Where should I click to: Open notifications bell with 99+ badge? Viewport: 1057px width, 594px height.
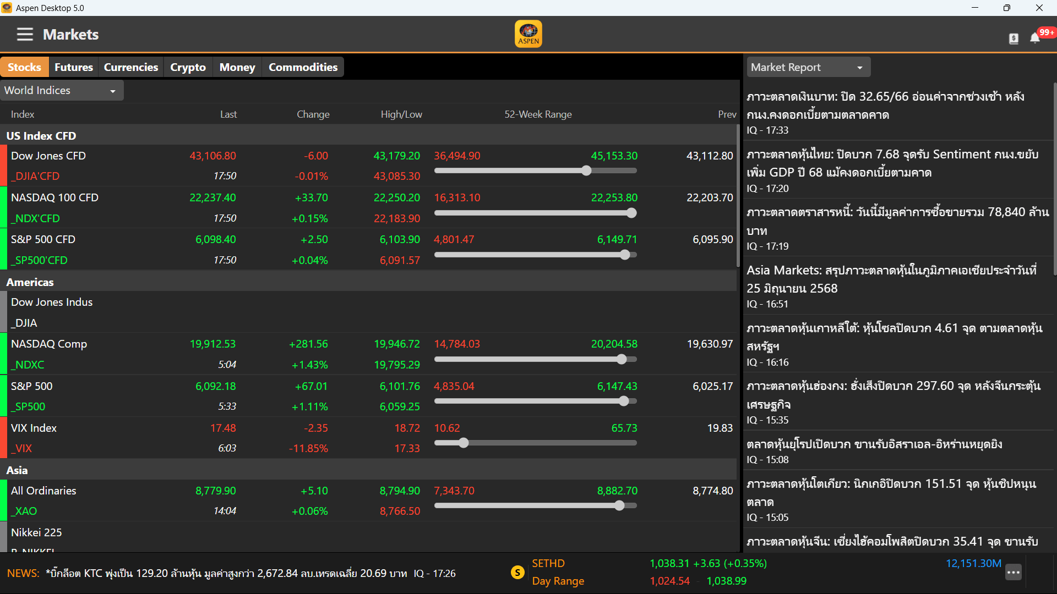click(1035, 37)
